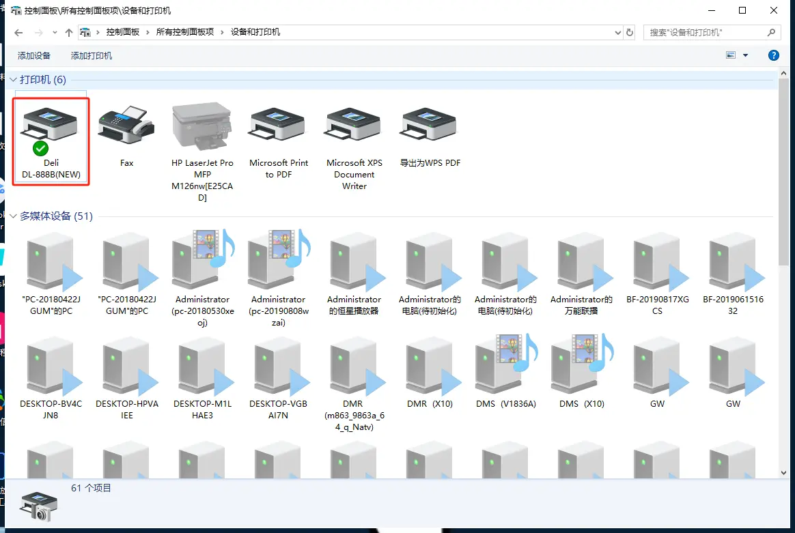
Task: Select the Fax device icon
Action: [x=126, y=128]
